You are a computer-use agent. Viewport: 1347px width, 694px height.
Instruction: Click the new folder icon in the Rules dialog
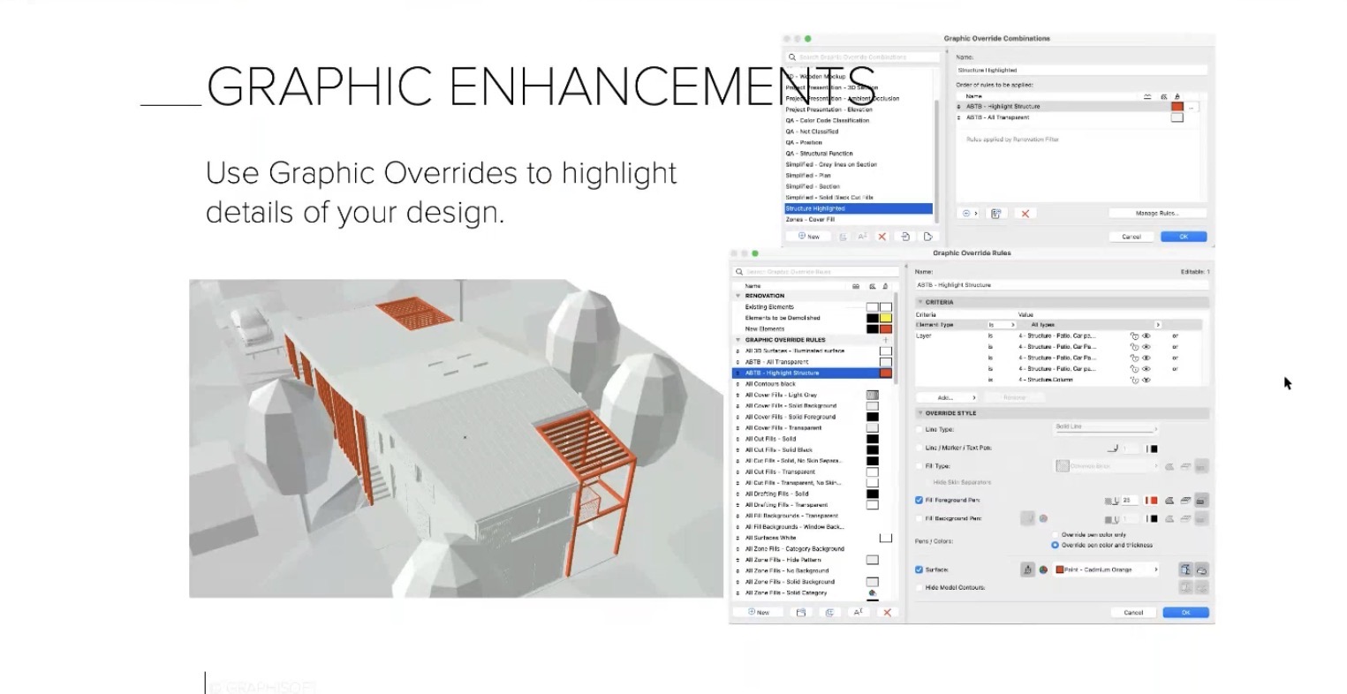pos(801,612)
